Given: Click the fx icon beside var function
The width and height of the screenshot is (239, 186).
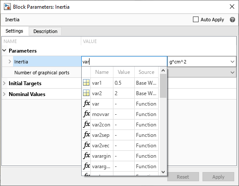Looking at the screenshot, I should [86, 103].
